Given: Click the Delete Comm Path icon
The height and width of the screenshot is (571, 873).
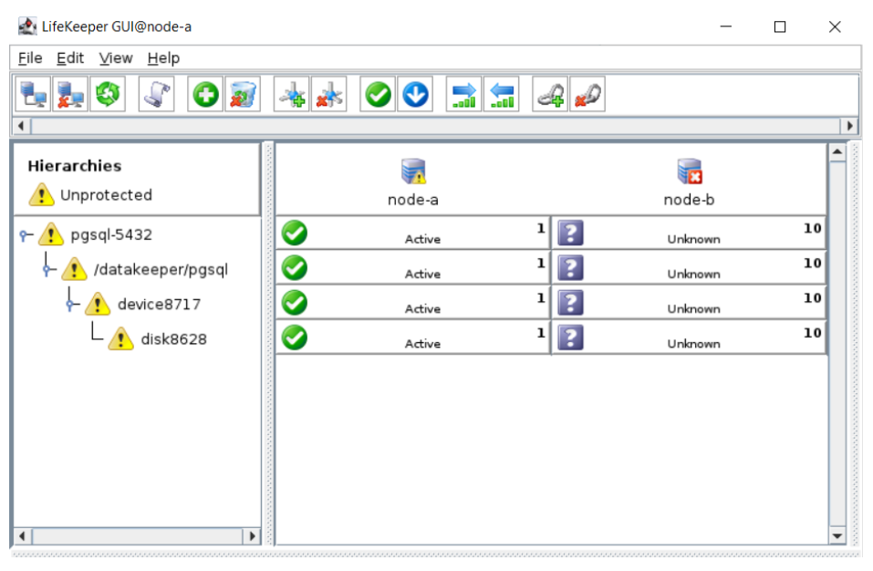Looking at the screenshot, I should (329, 94).
